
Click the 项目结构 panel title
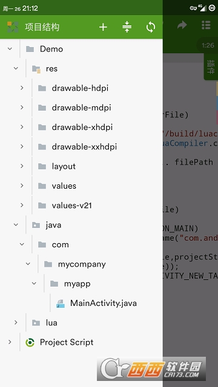point(42,27)
